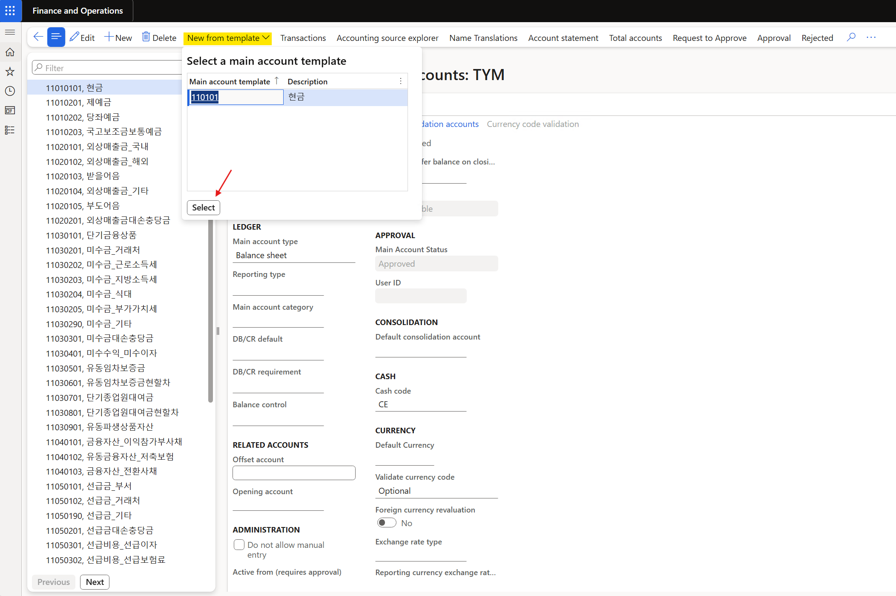Image resolution: width=896 pixels, height=596 pixels.
Task: Expand the hamburger navigation pane
Action: click(10, 32)
